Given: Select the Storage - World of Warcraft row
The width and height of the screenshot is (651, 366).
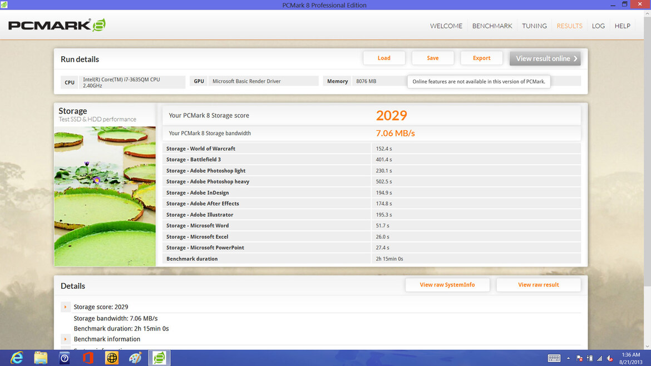Looking at the screenshot, I should (x=372, y=149).
